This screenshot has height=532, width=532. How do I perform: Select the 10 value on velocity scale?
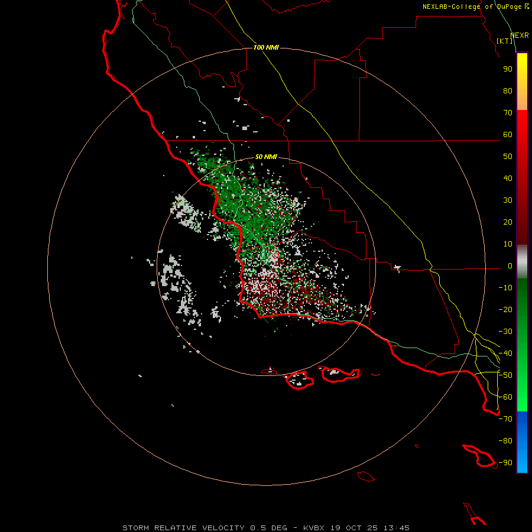[508, 244]
